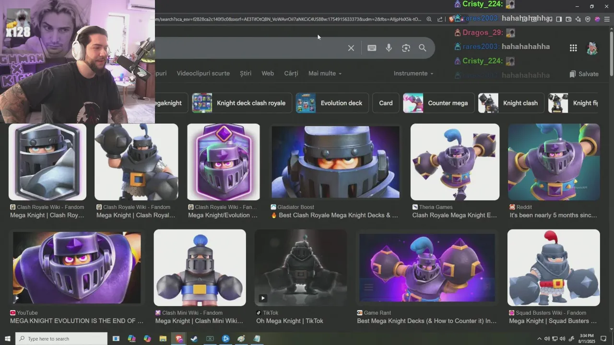Open the Clash Mini Wiki Mega Knight image
614x345 pixels.
click(200, 268)
